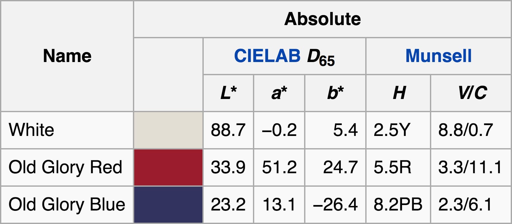The width and height of the screenshot is (512, 224).
Task: Select the Old Glory Blue name cell
Action: pyautogui.click(x=67, y=205)
